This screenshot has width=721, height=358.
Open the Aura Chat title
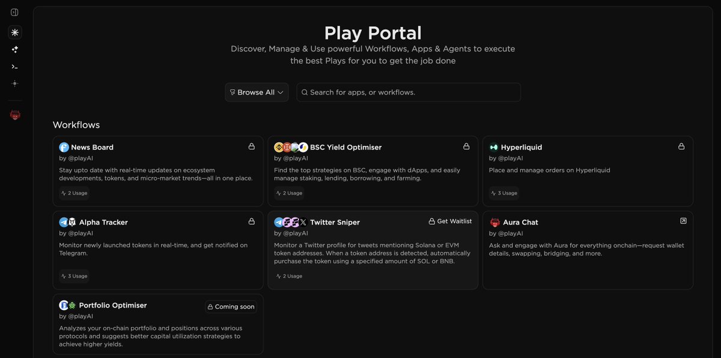tap(520, 222)
